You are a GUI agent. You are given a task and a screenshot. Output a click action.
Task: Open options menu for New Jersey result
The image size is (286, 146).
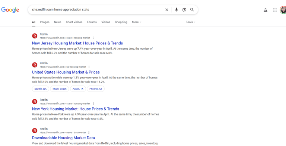[93, 38]
